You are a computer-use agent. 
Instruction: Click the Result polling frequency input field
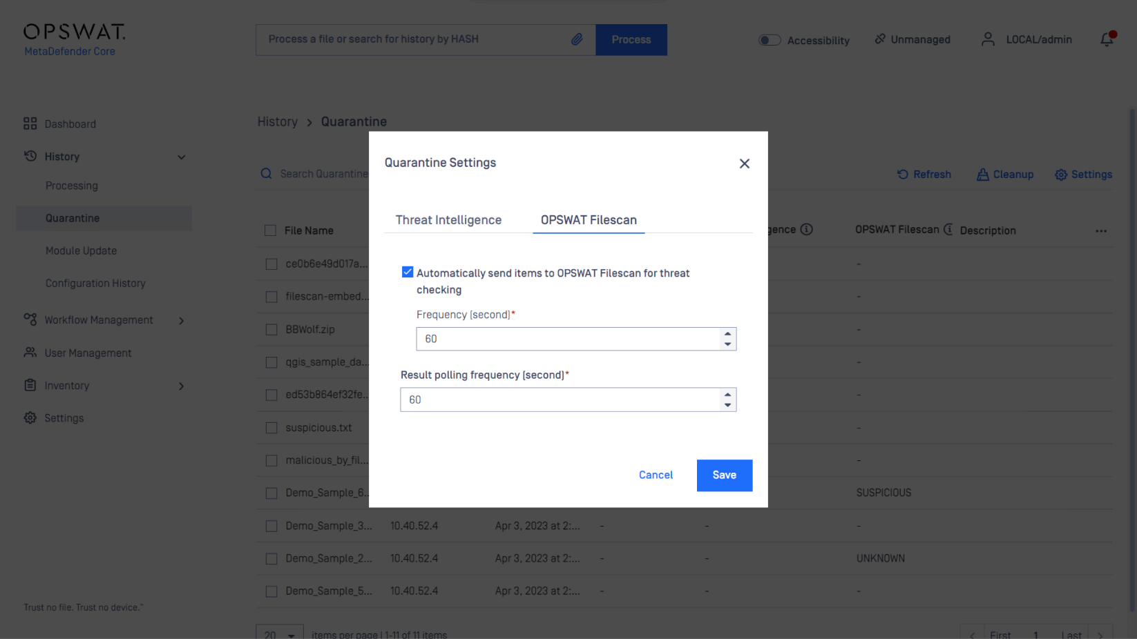pyautogui.click(x=568, y=400)
